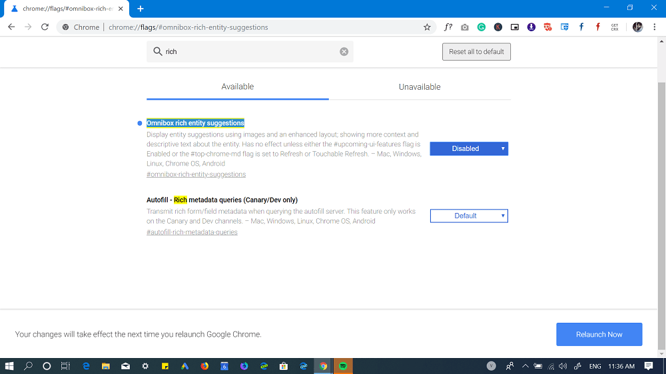666x374 pixels.
Task: Open Task View from the taskbar
Action: point(65,366)
